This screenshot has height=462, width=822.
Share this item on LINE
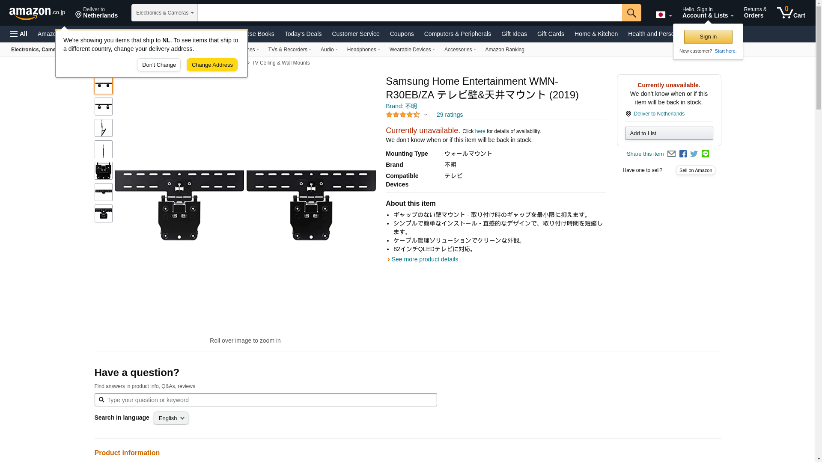pos(705,154)
